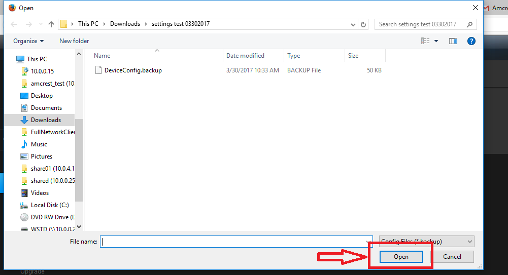Screen dimensions: 508x275
Task: Click the search magnifier icon
Action: pyautogui.click(x=469, y=24)
